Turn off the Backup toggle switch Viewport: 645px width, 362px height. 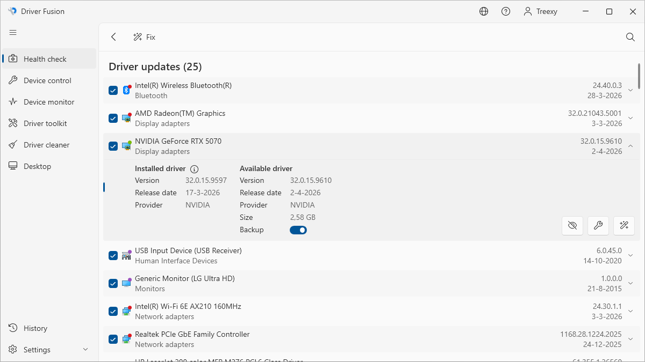(298, 230)
